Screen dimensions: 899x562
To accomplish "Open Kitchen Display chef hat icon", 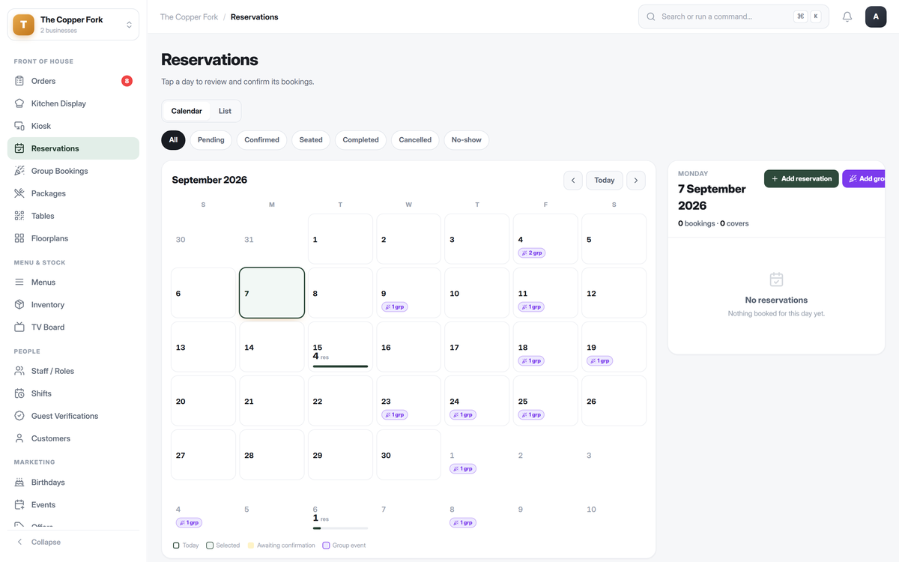I will pyautogui.click(x=19, y=103).
